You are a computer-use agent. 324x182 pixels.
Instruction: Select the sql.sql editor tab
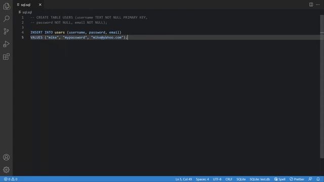coord(28,5)
